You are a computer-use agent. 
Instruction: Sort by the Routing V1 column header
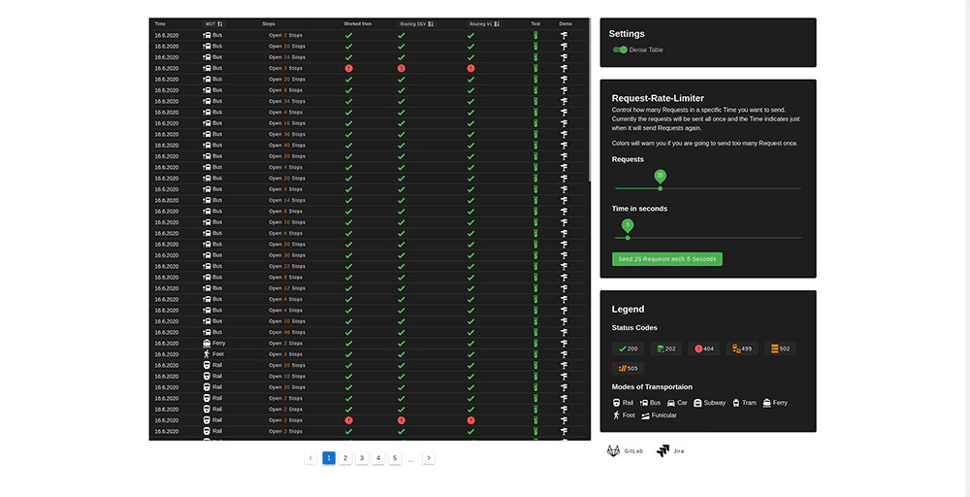(x=481, y=23)
